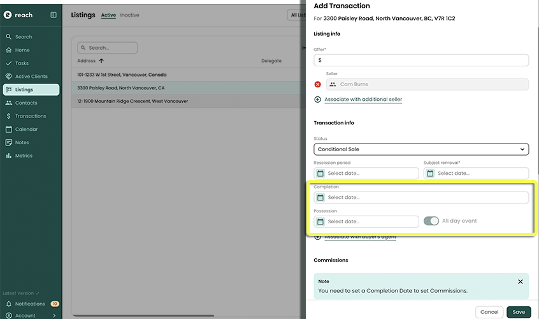Click the Offer amount input field

click(x=421, y=60)
